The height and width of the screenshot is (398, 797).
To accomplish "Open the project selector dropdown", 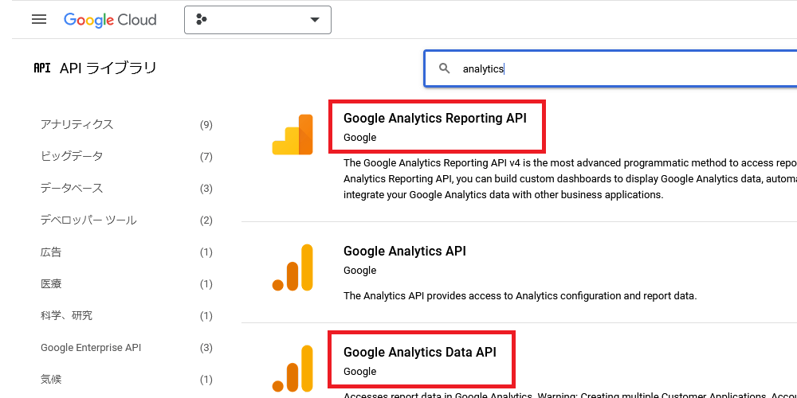I will [257, 20].
